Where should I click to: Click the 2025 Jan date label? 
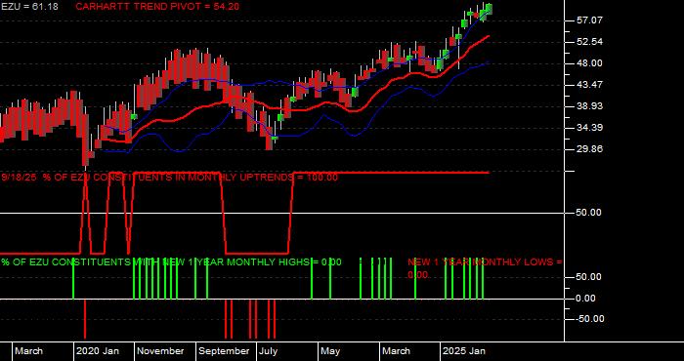(x=464, y=351)
